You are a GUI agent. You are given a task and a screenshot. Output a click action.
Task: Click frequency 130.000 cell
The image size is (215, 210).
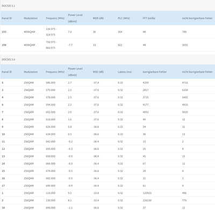[51, 200]
